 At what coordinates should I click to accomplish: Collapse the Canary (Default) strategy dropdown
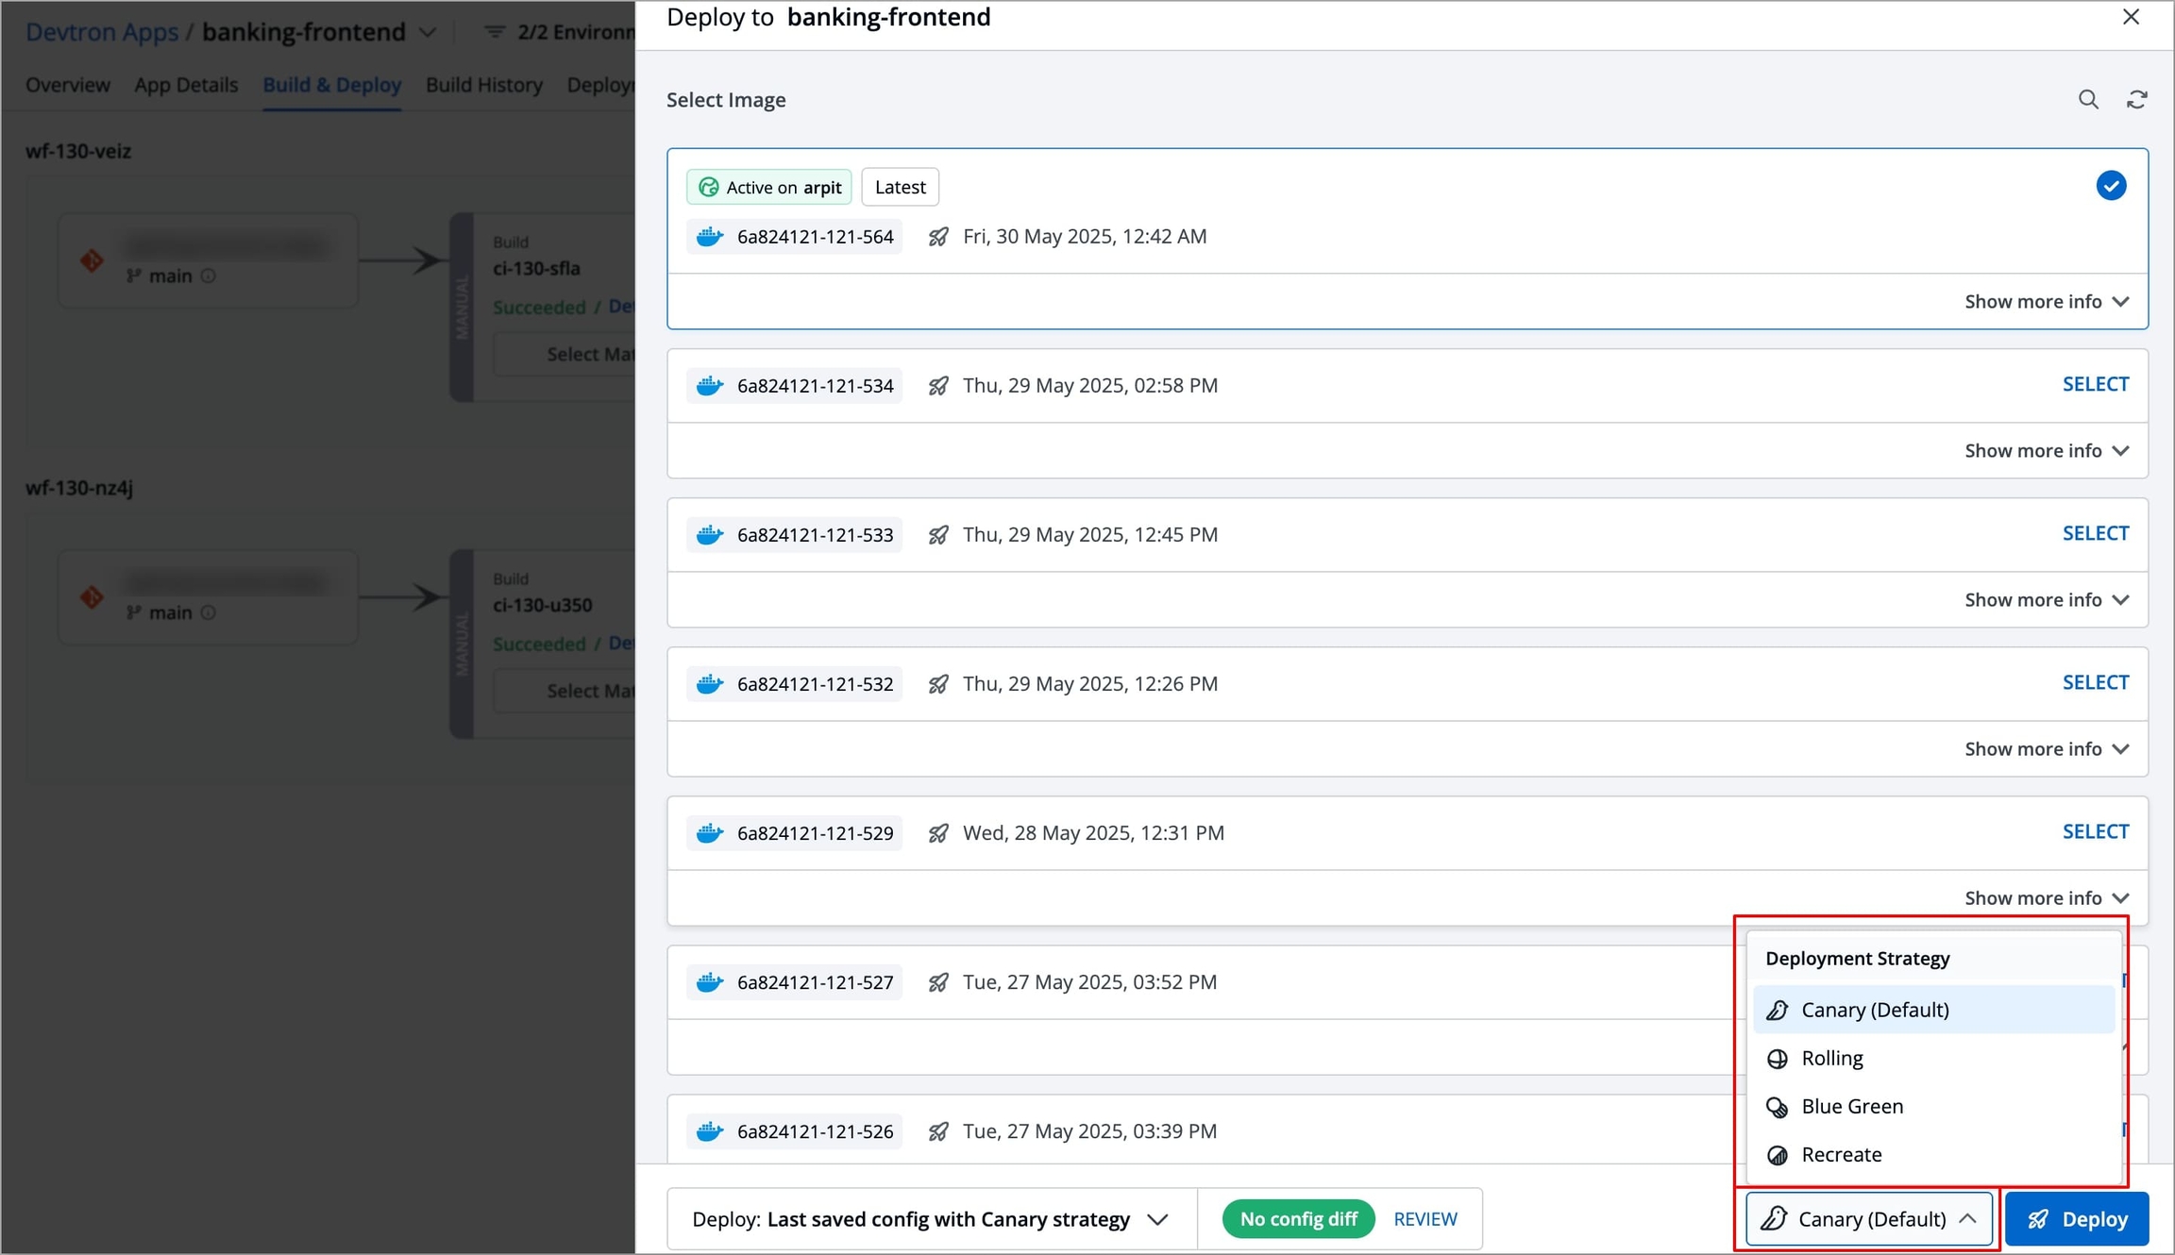coord(1869,1219)
